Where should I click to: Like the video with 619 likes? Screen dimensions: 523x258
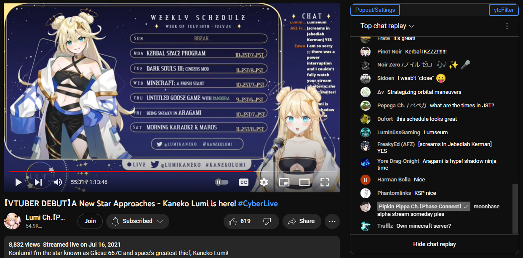tap(239, 221)
